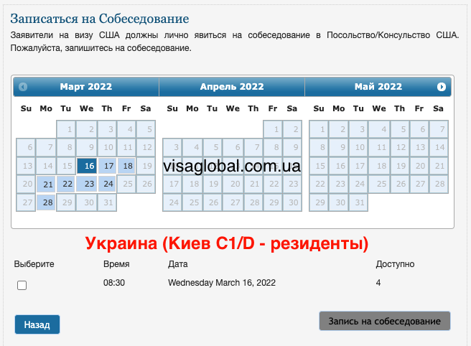The image size is (471, 346).
Task: Click May 18 calendar cell
Action: coord(379,166)
